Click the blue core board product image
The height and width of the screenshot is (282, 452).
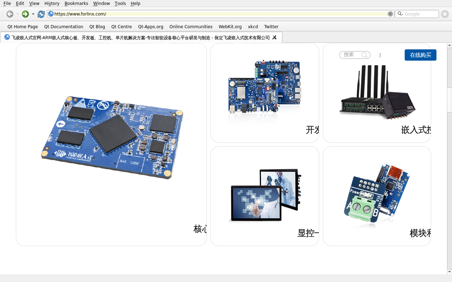[x=112, y=137]
